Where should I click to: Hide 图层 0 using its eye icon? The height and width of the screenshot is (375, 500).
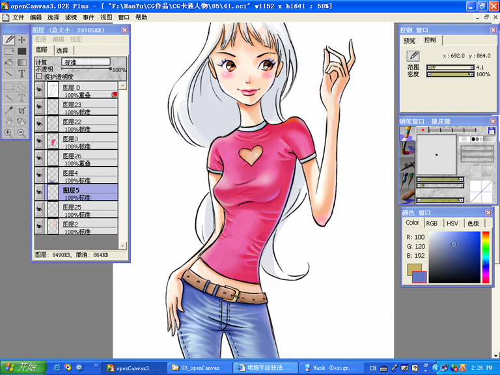39,90
